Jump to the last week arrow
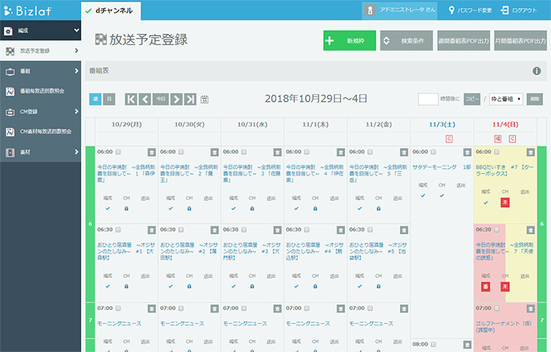The height and width of the screenshot is (352, 551). (x=191, y=99)
